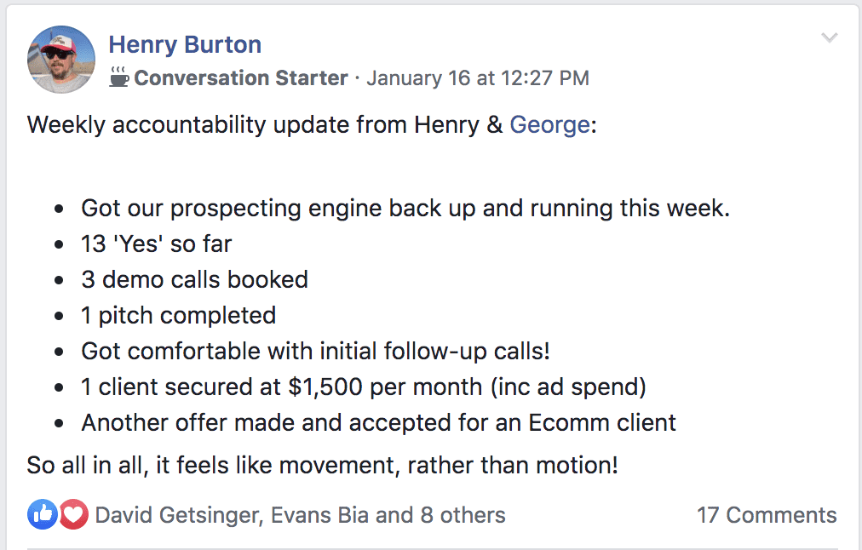Open George's tagged profile link

coord(549,125)
